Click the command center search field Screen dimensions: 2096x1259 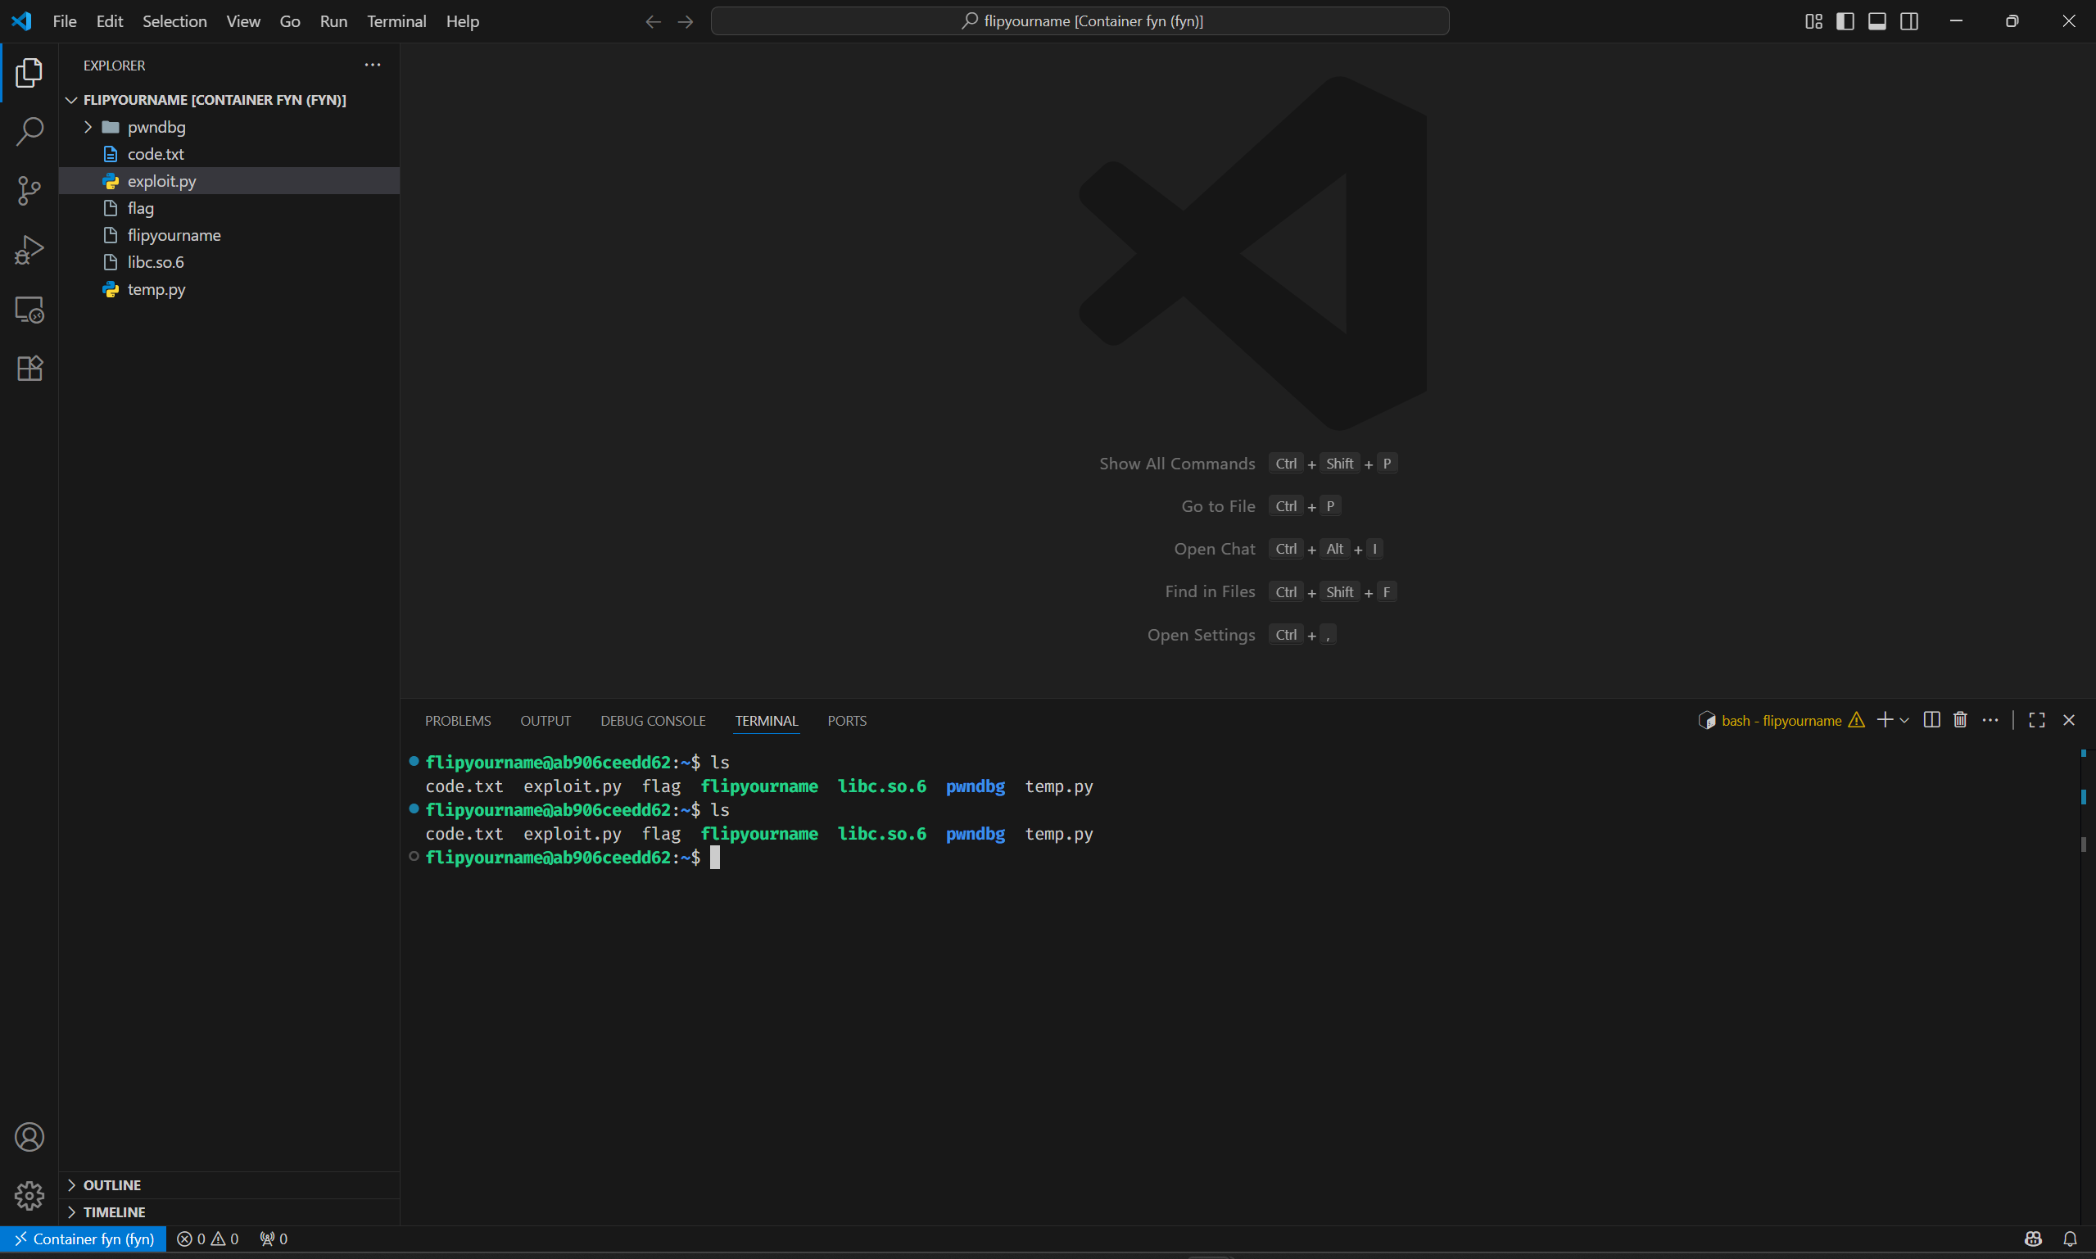coord(1079,21)
